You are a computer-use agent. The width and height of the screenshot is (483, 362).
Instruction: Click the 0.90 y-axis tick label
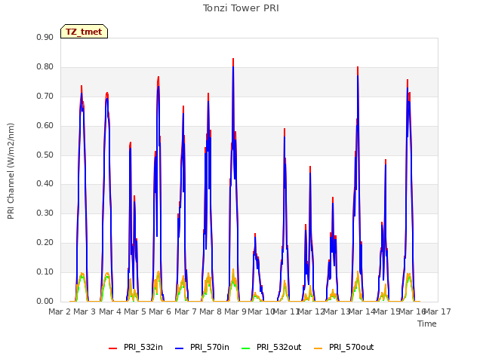tap(45, 37)
